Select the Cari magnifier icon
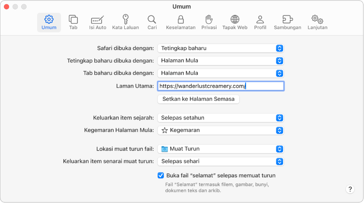 tap(152, 22)
